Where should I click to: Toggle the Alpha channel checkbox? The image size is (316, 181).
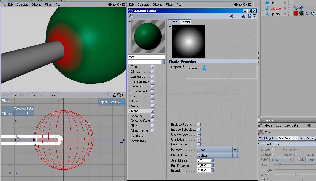(153, 111)
